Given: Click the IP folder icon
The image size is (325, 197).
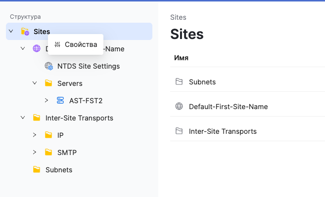Looking at the screenshot, I should point(48,135).
